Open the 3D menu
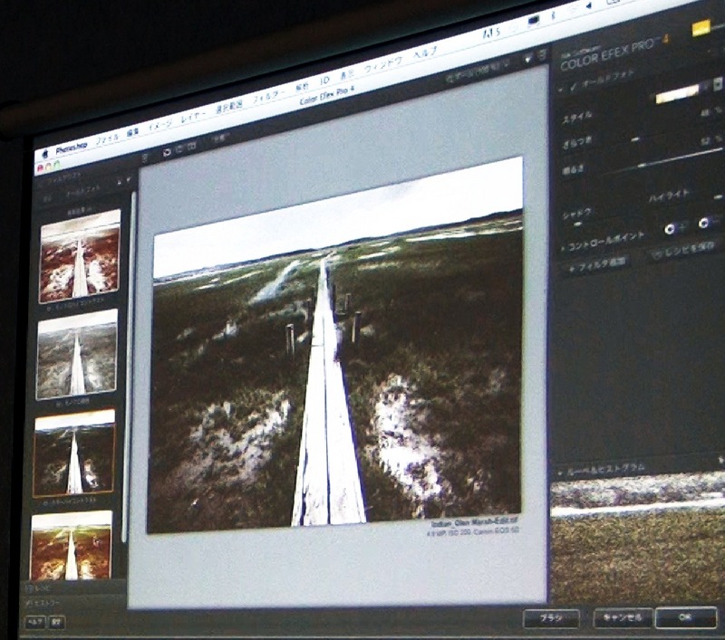Screen dimensions: 725x640 point(325,81)
